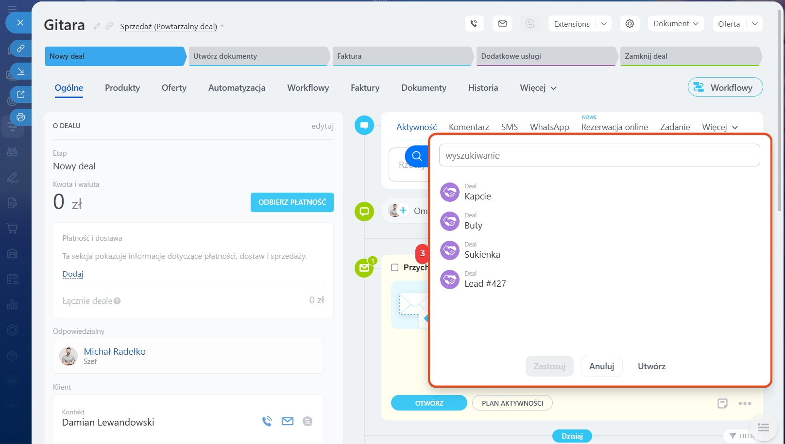Click the Workflowy pill button at top right
This screenshot has width=785, height=444.
click(x=725, y=87)
